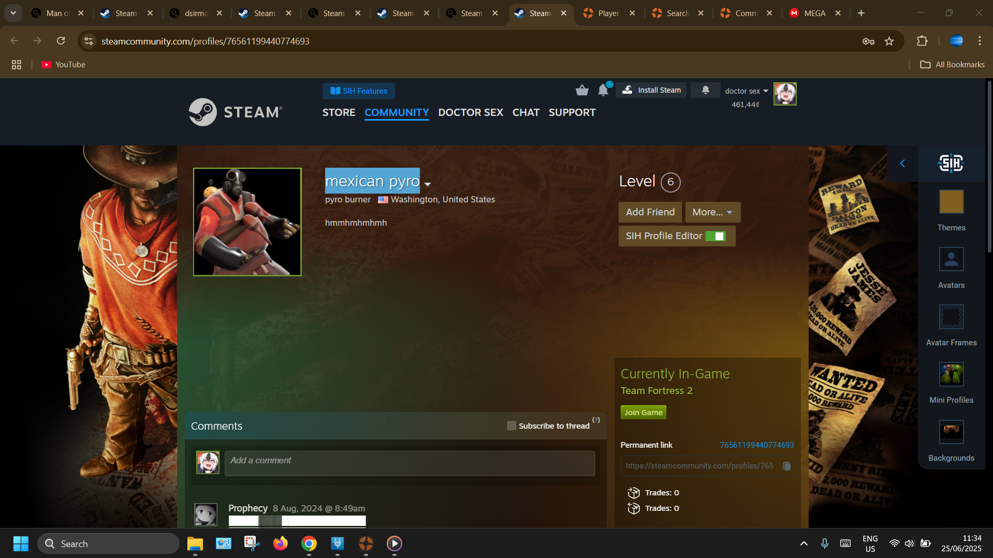This screenshot has width=993, height=558.
Task: Click the doctor sex avatar thumbnail in header
Action: (x=785, y=94)
